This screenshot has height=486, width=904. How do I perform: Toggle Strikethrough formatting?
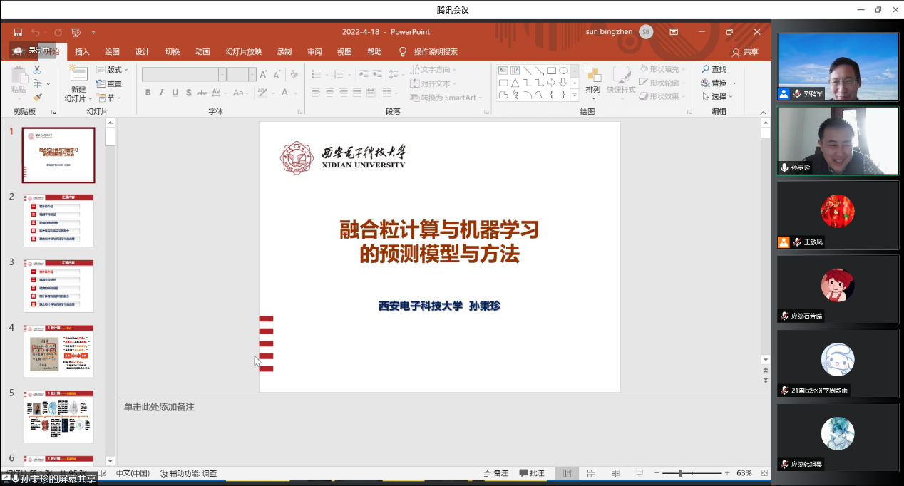tap(202, 93)
